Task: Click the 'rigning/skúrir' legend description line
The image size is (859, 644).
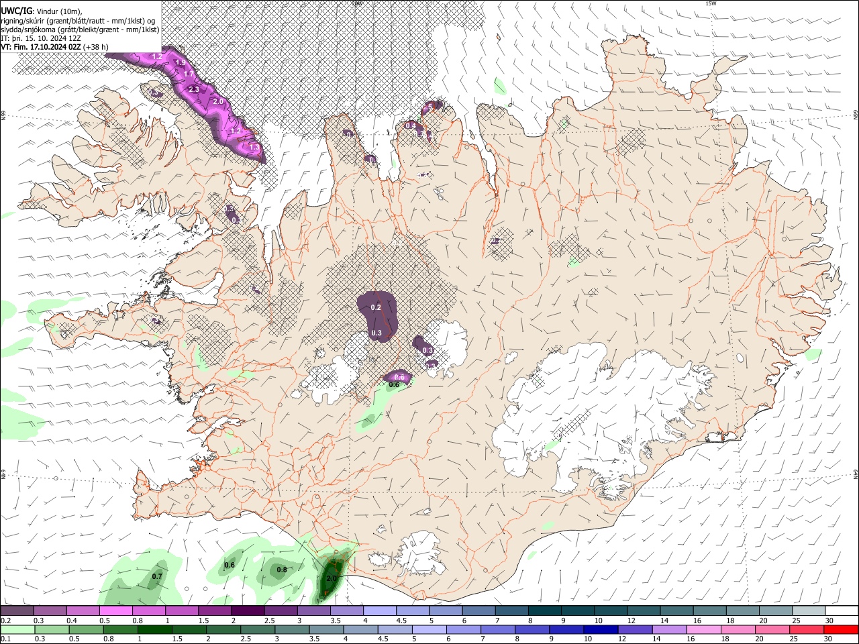Action: click(x=78, y=21)
